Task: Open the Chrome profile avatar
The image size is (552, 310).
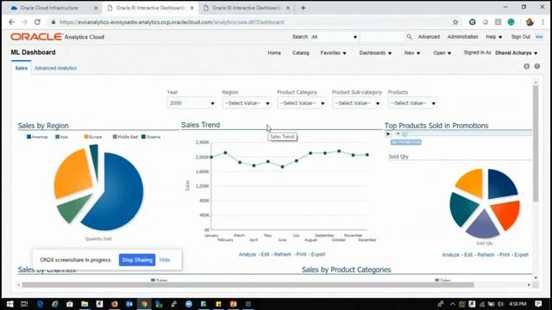Action: pyautogui.click(x=530, y=22)
